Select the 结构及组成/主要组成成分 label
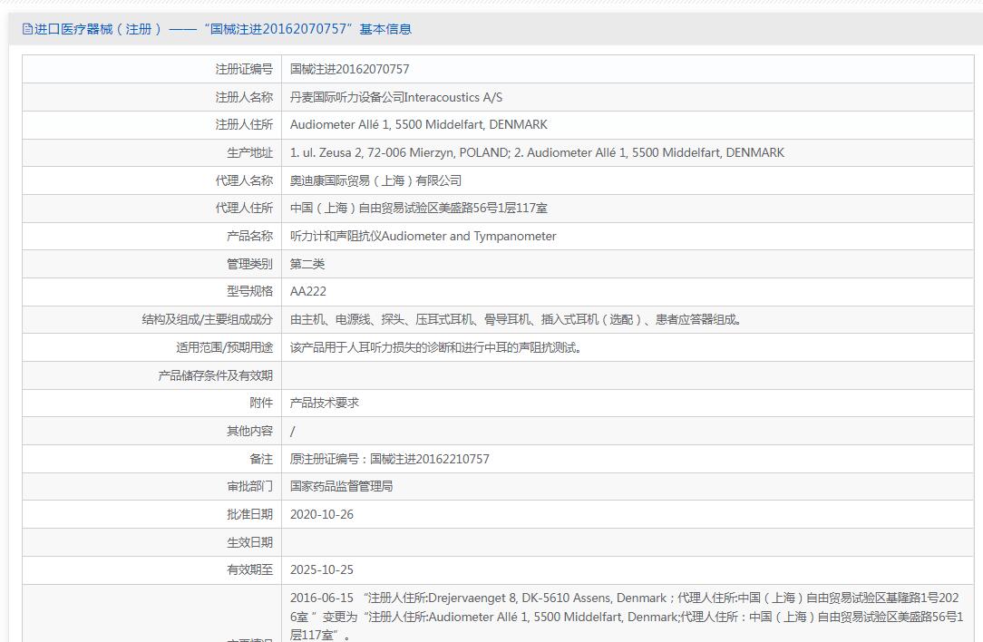The image size is (983, 642). pyautogui.click(x=208, y=320)
